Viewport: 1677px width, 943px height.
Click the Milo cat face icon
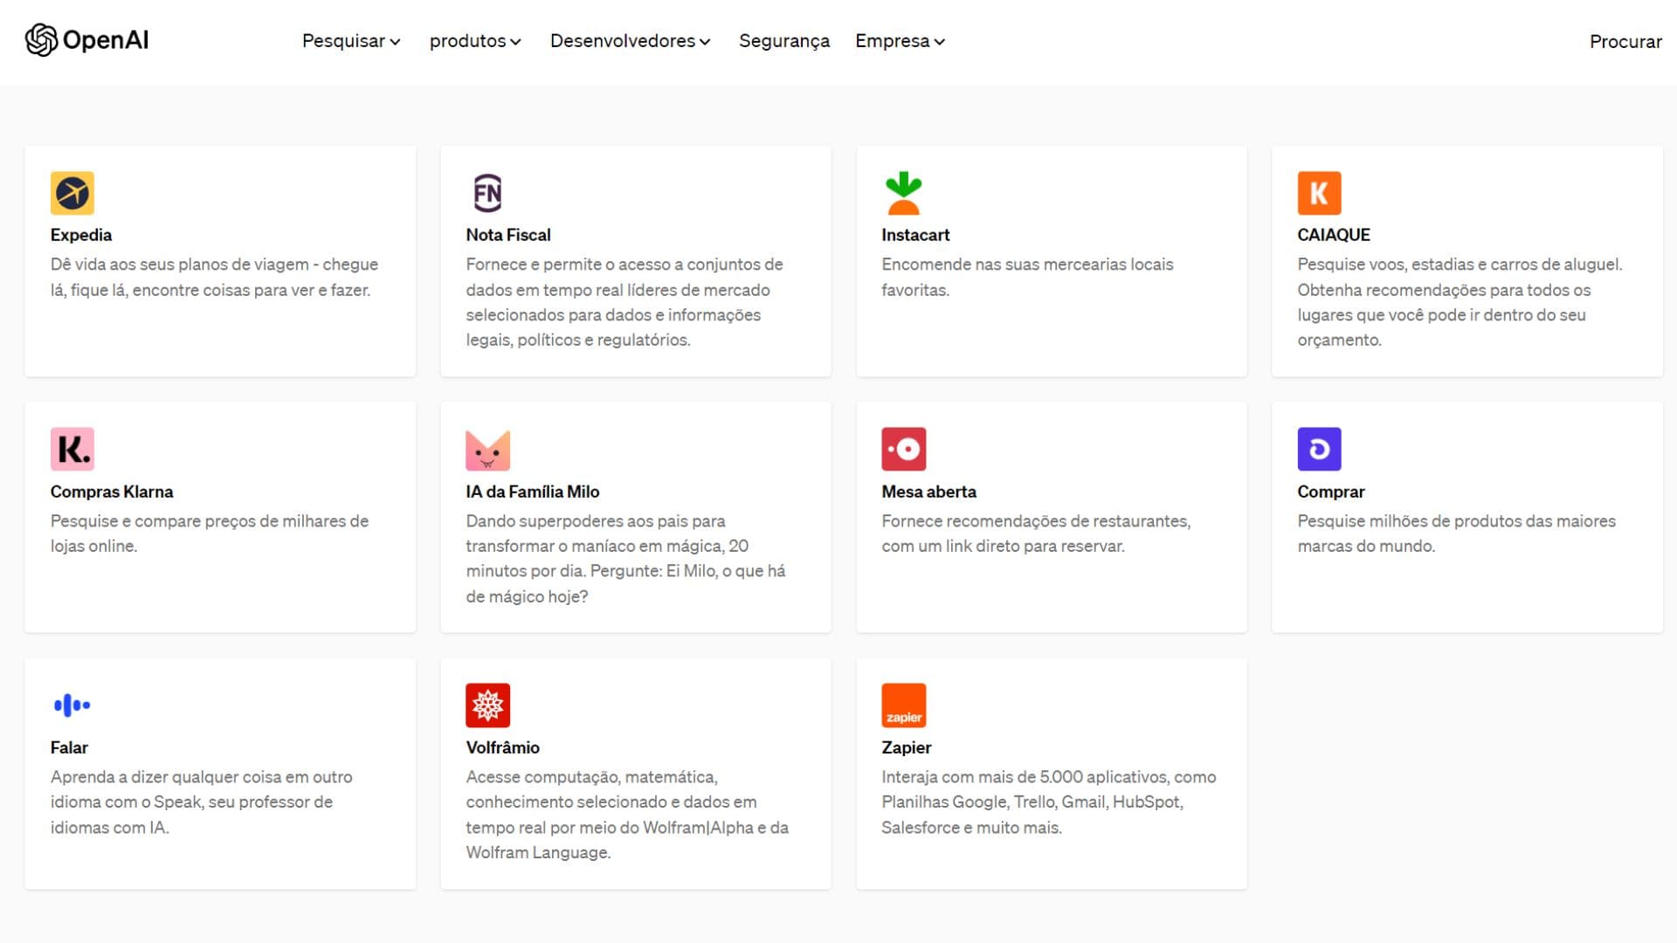[x=487, y=450]
